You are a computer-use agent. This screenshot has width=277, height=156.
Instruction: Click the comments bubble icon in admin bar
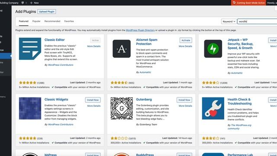[23, 3]
